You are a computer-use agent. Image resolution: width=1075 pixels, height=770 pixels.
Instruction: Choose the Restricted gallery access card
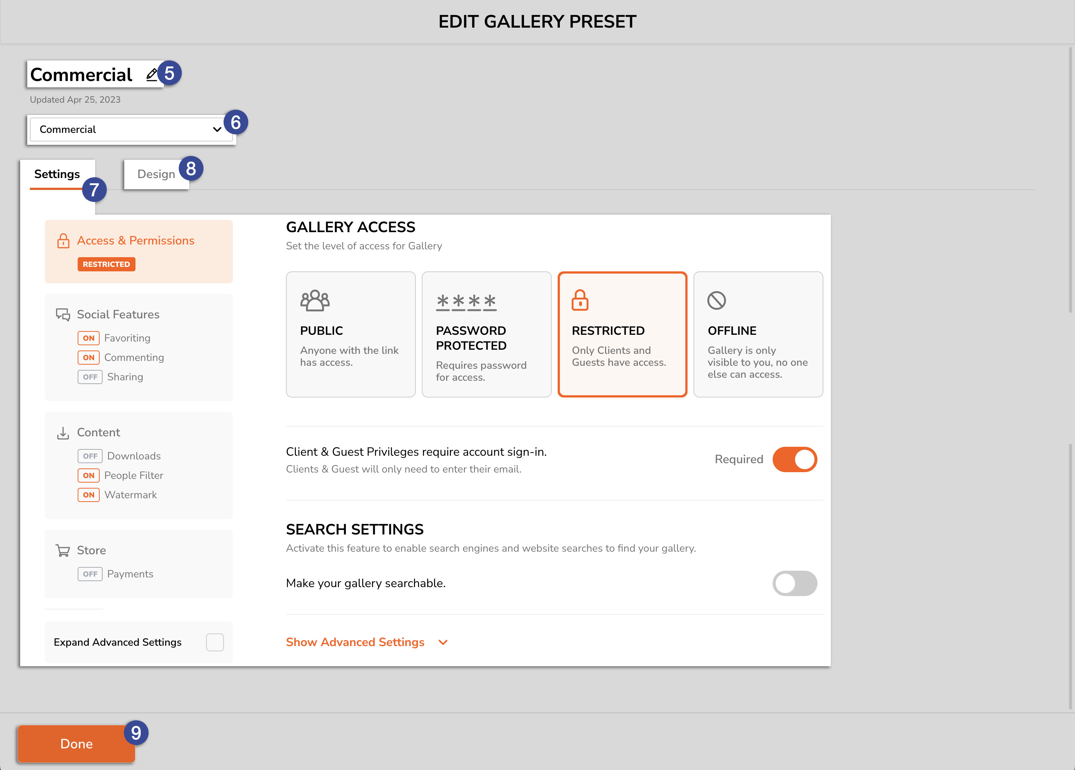pyautogui.click(x=622, y=334)
